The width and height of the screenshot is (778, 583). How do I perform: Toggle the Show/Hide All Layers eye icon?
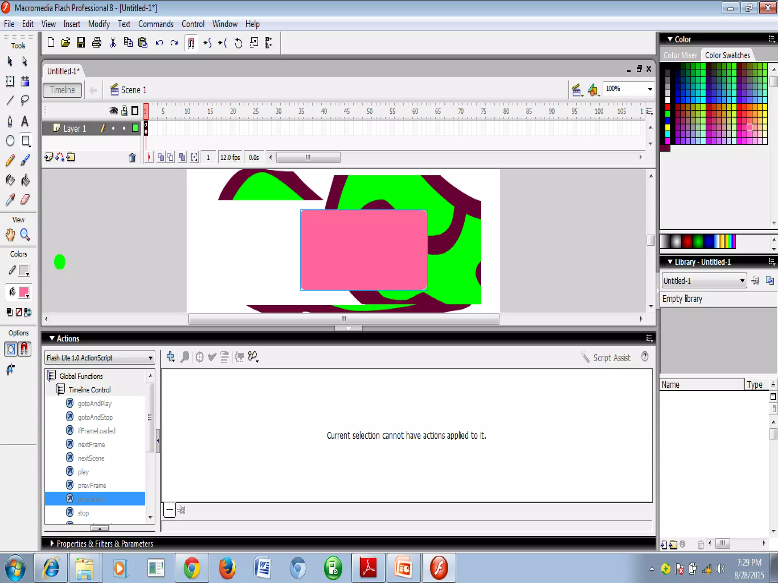click(113, 111)
